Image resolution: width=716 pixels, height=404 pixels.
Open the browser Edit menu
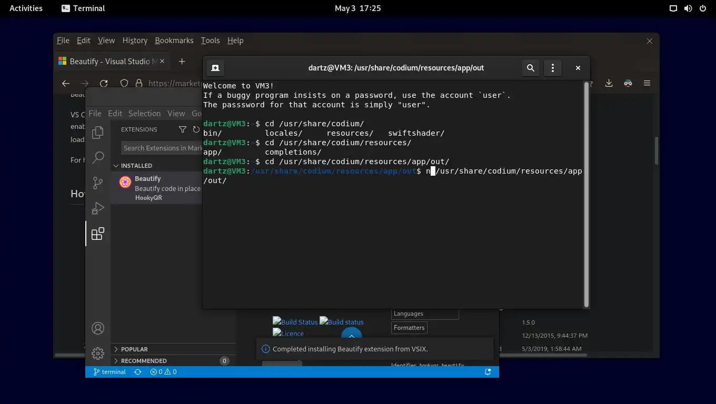tap(83, 41)
